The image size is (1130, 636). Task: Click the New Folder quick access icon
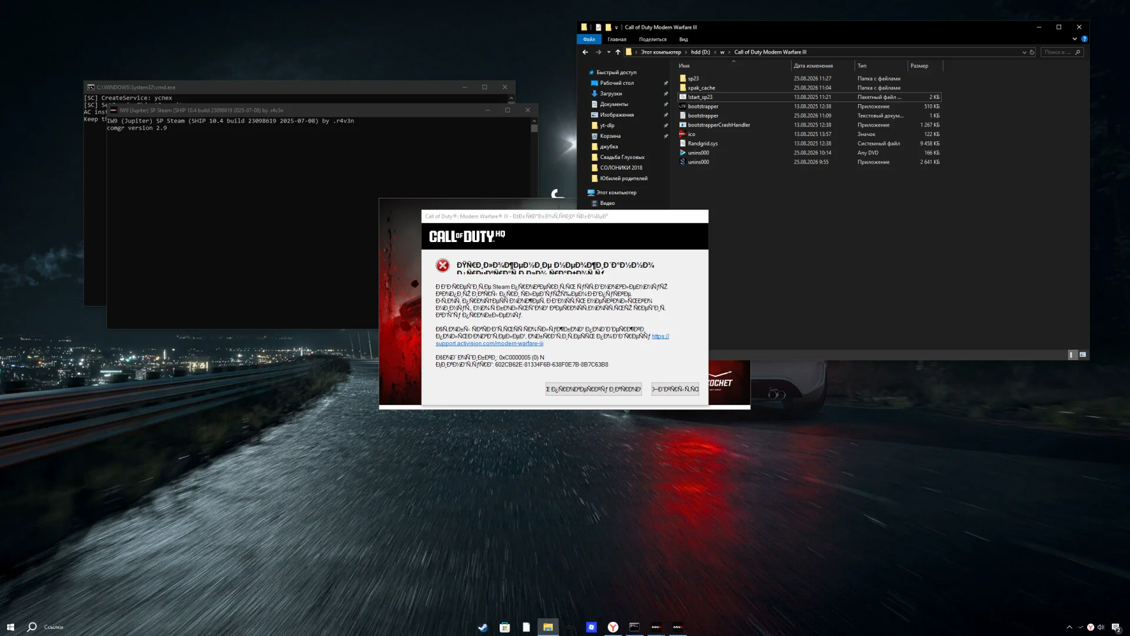point(609,27)
